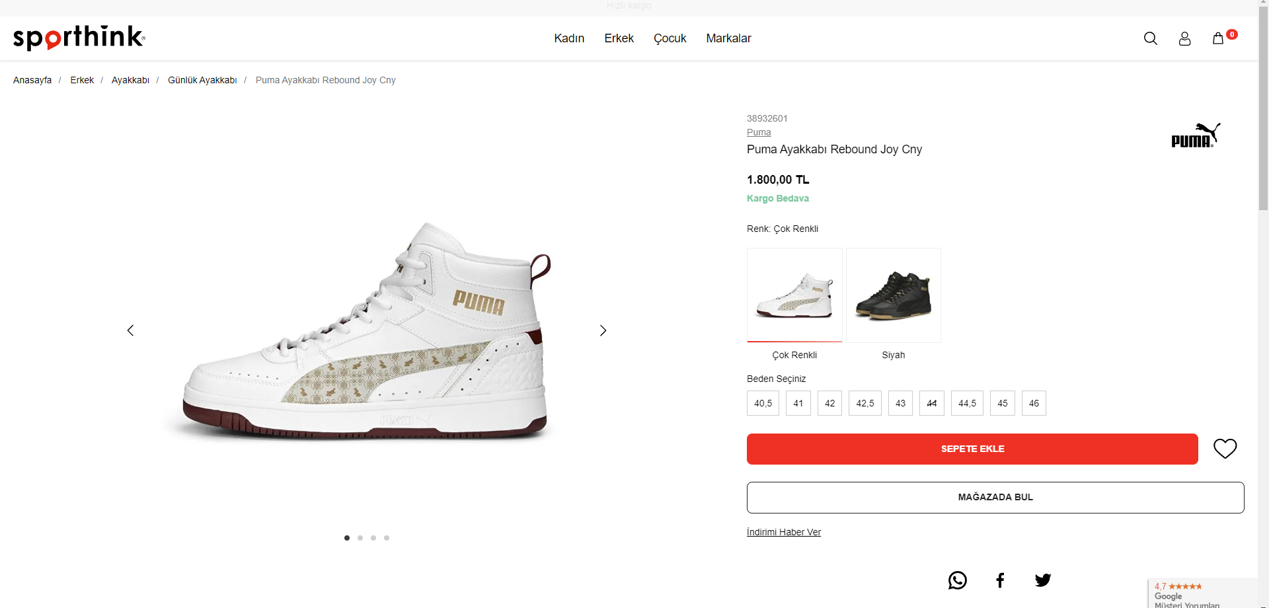Select the Siyah color variant
The height and width of the screenshot is (608, 1269).
click(x=893, y=295)
